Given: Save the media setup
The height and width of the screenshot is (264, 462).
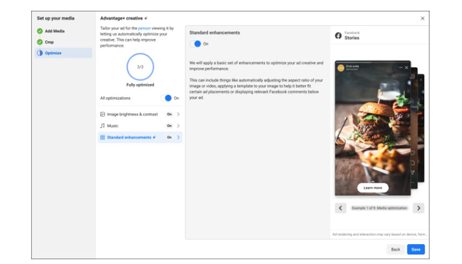Looking at the screenshot, I should click(x=416, y=249).
